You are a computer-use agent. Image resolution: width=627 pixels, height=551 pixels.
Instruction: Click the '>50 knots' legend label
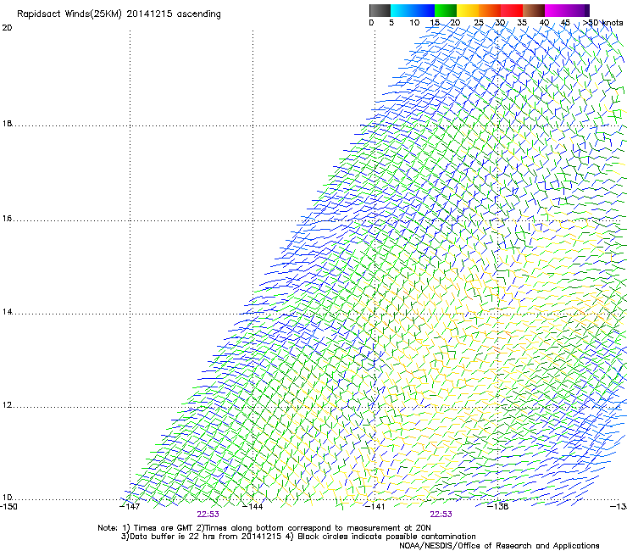pos(602,23)
